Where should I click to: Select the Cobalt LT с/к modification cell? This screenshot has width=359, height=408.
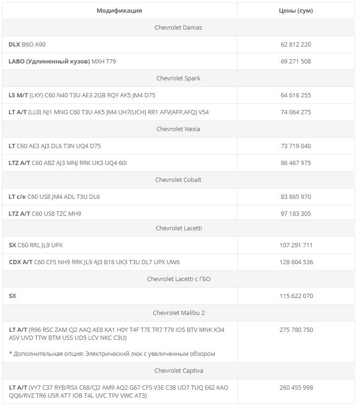pos(54,196)
